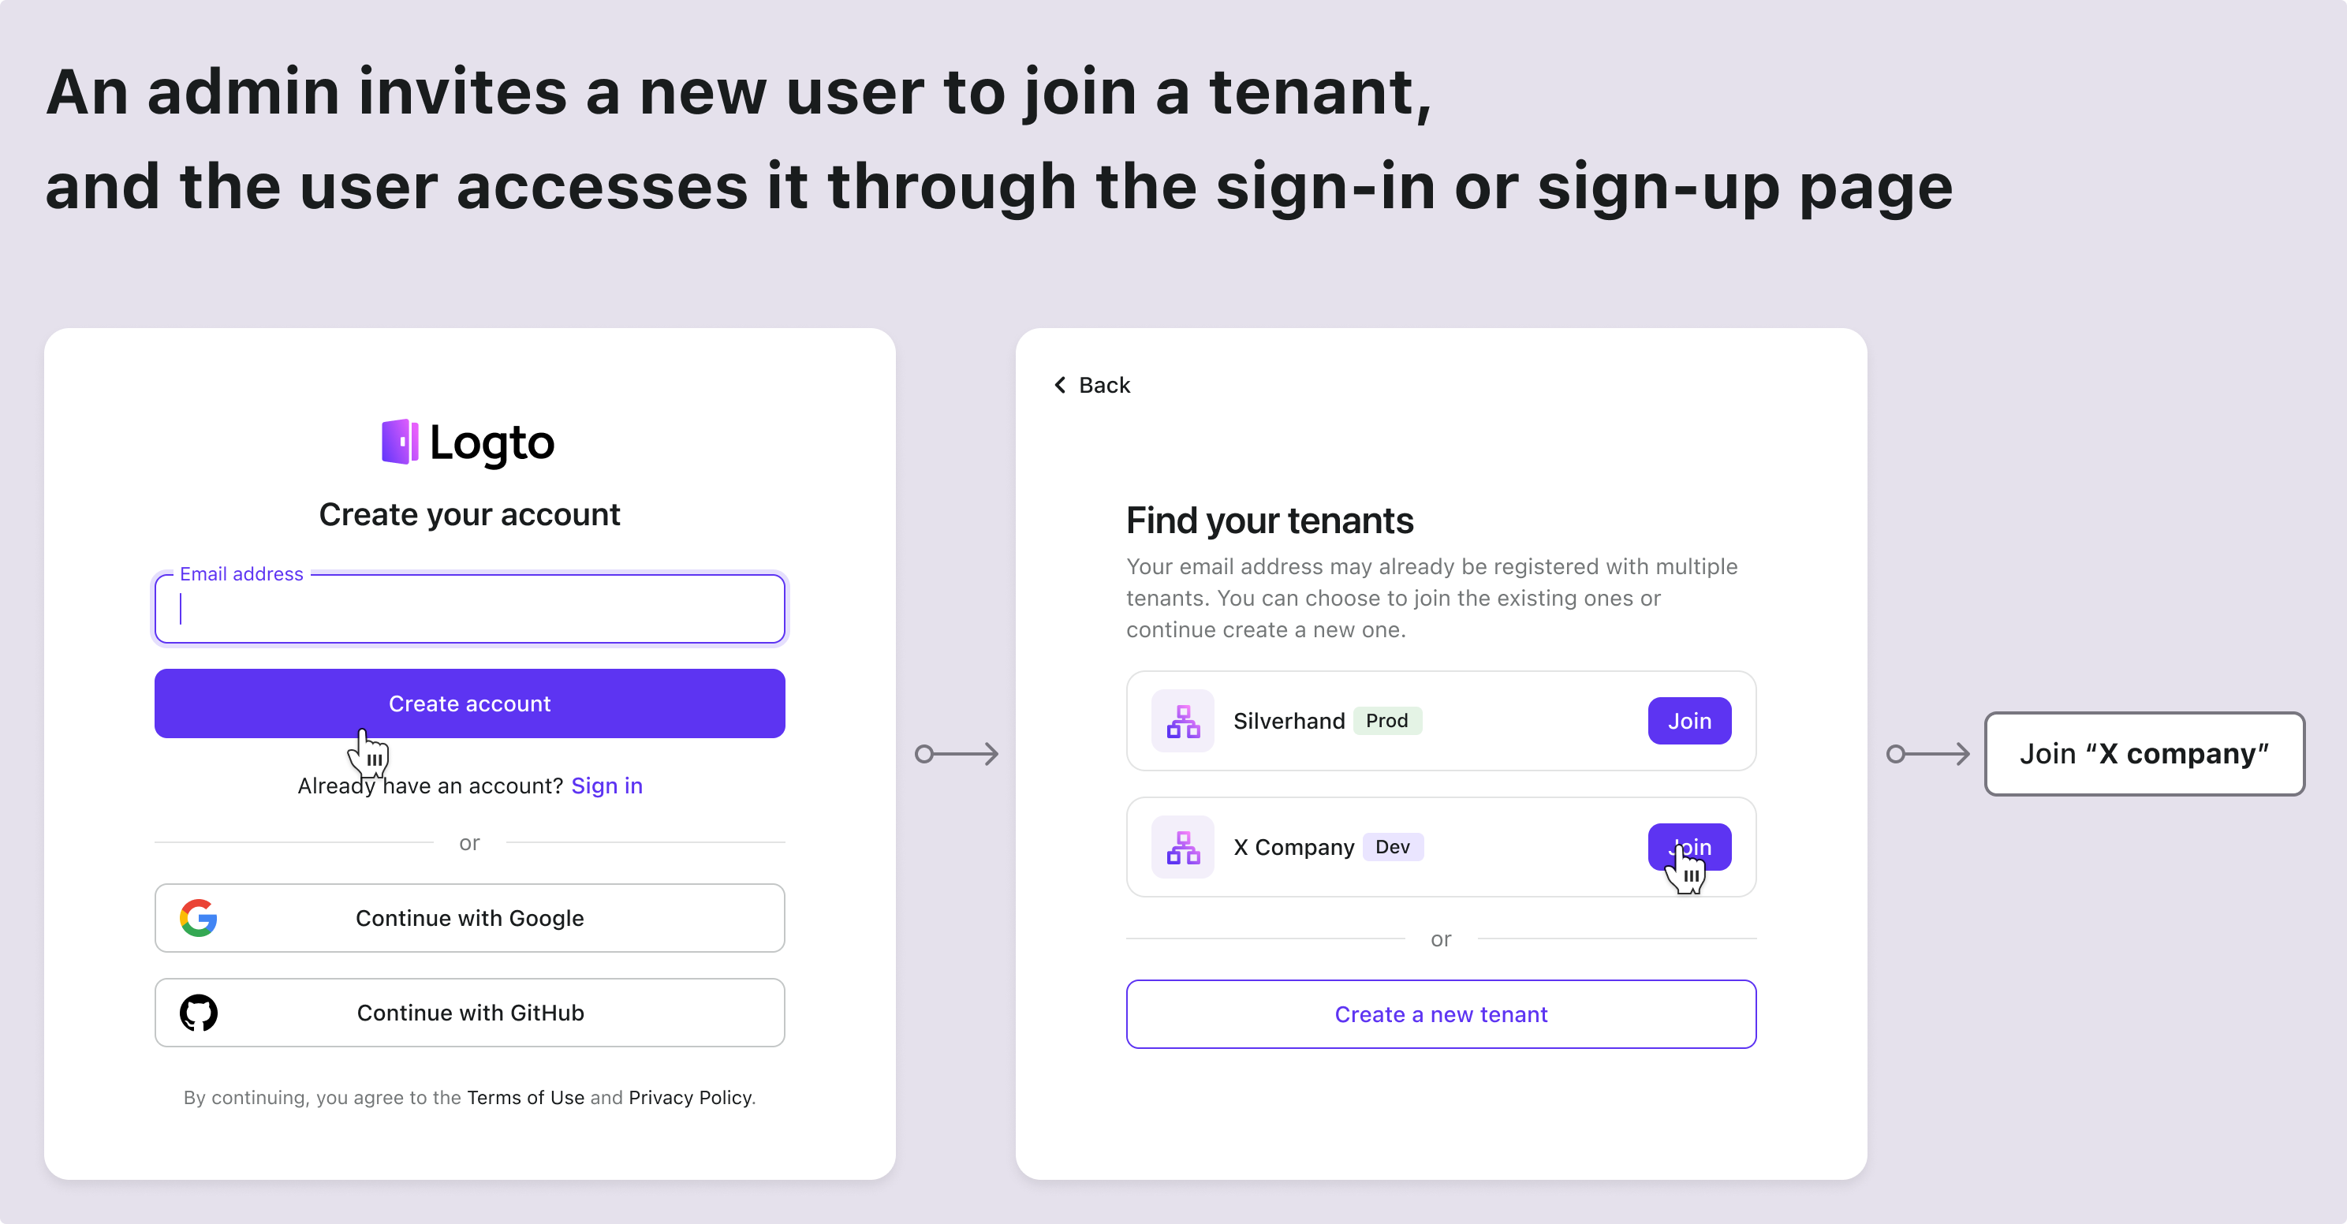Click the Privacy Policy link
The height and width of the screenshot is (1224, 2347).
689,1099
